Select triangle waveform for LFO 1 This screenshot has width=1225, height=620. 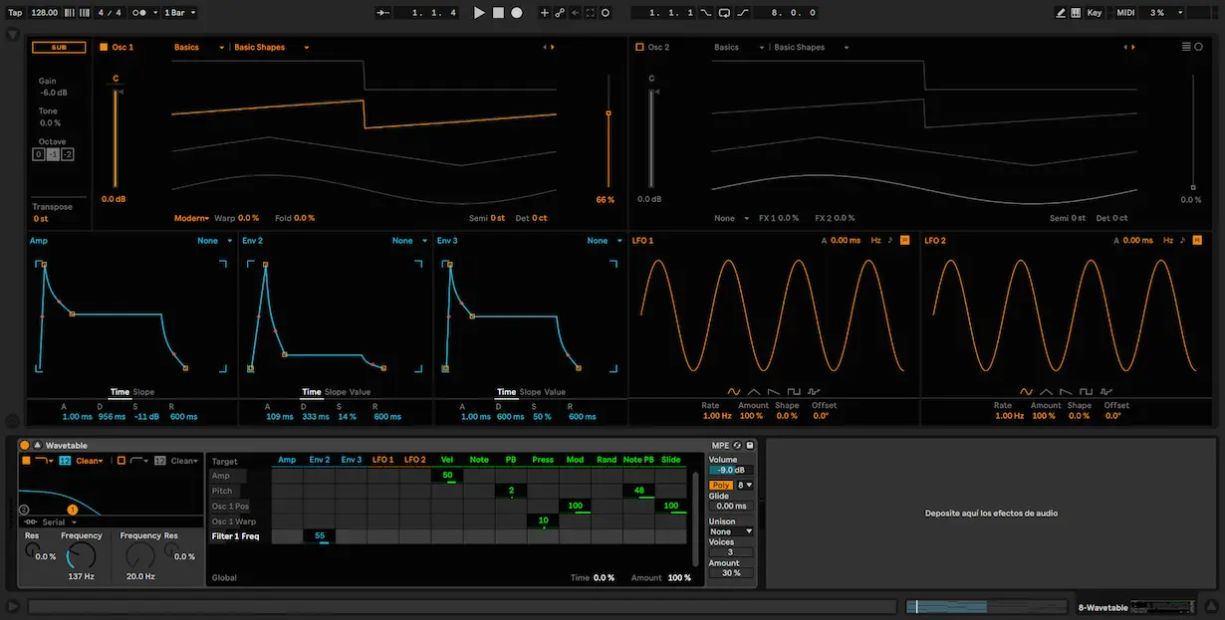(754, 392)
